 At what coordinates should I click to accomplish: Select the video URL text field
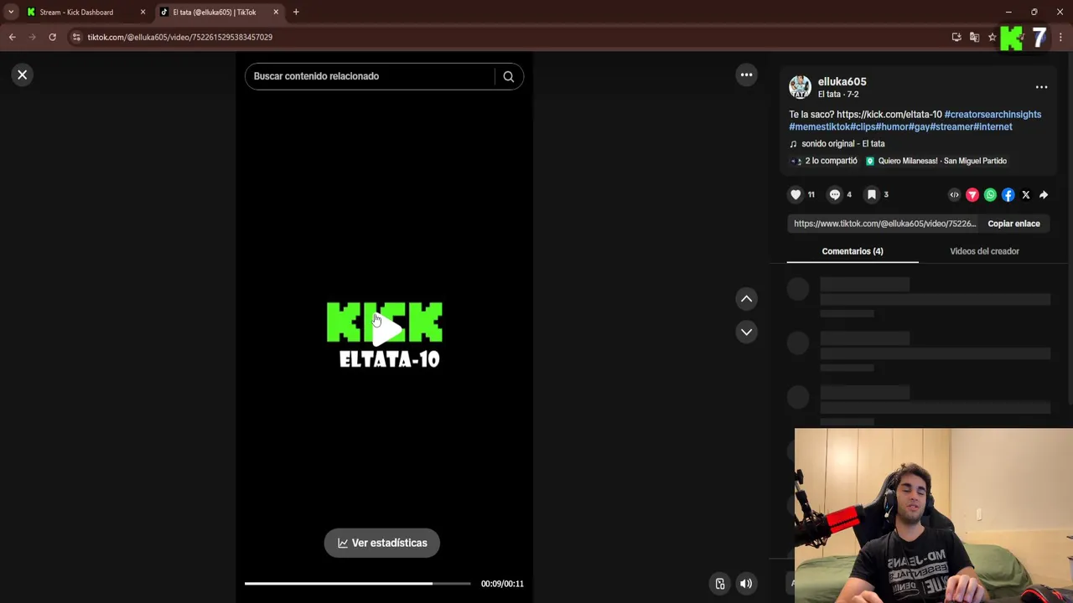coord(884,224)
